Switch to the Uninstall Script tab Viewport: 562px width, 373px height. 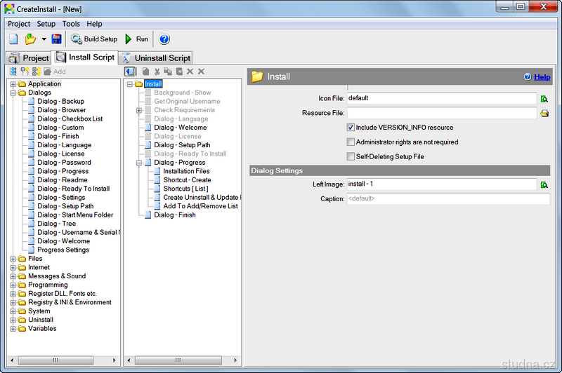156,58
